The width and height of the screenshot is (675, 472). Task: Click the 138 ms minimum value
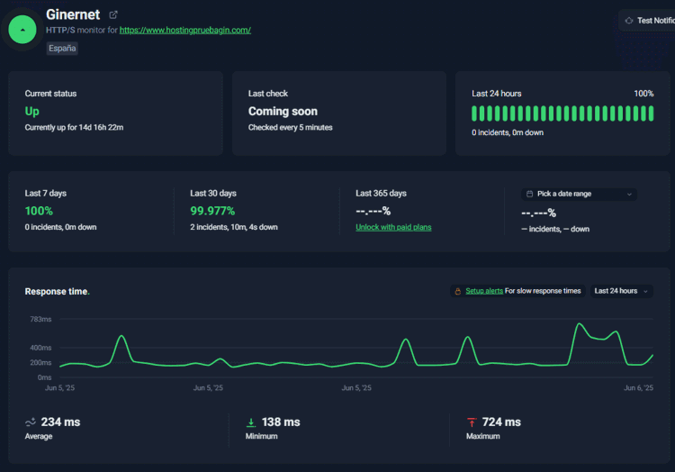(x=281, y=422)
